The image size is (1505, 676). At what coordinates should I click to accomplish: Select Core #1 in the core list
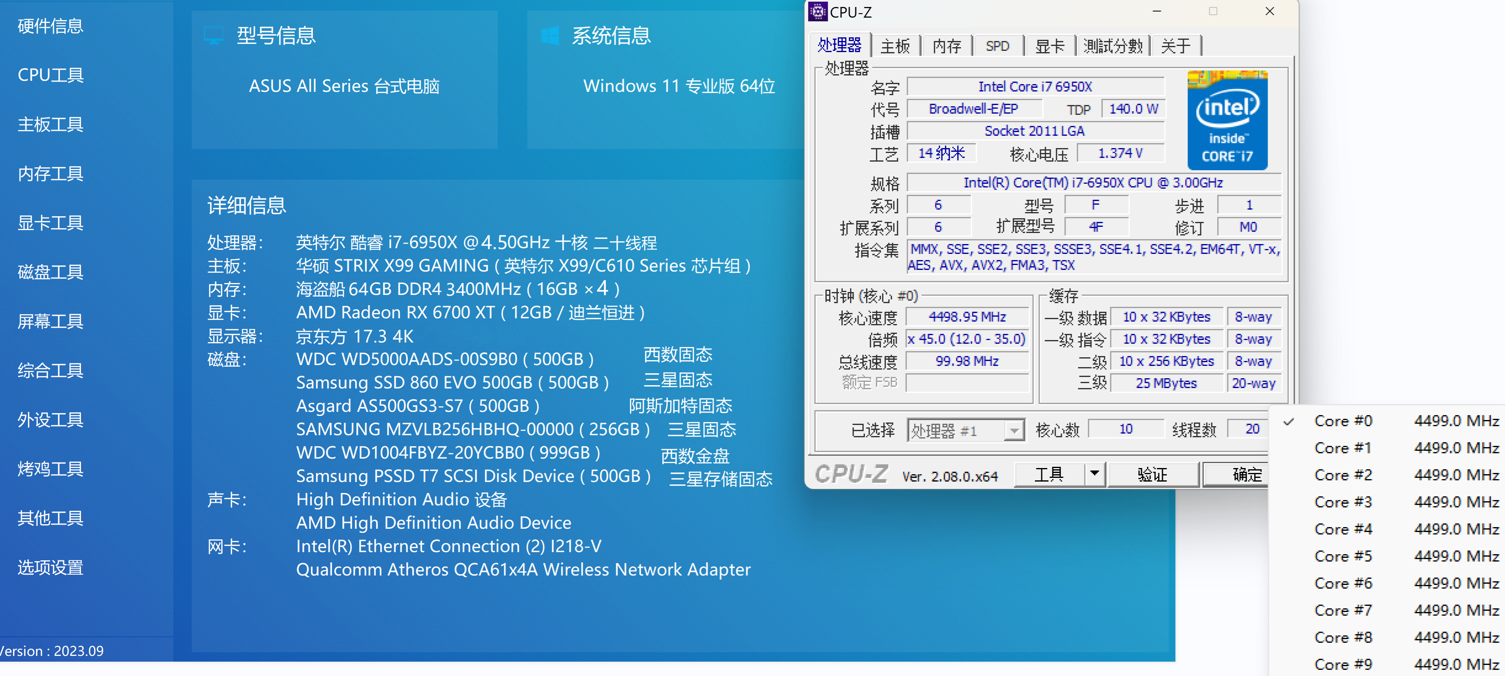pos(1388,448)
